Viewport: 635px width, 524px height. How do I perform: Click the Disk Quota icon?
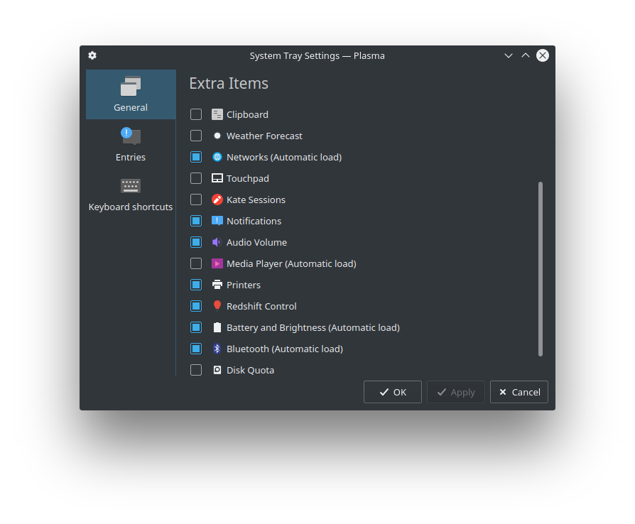click(217, 370)
